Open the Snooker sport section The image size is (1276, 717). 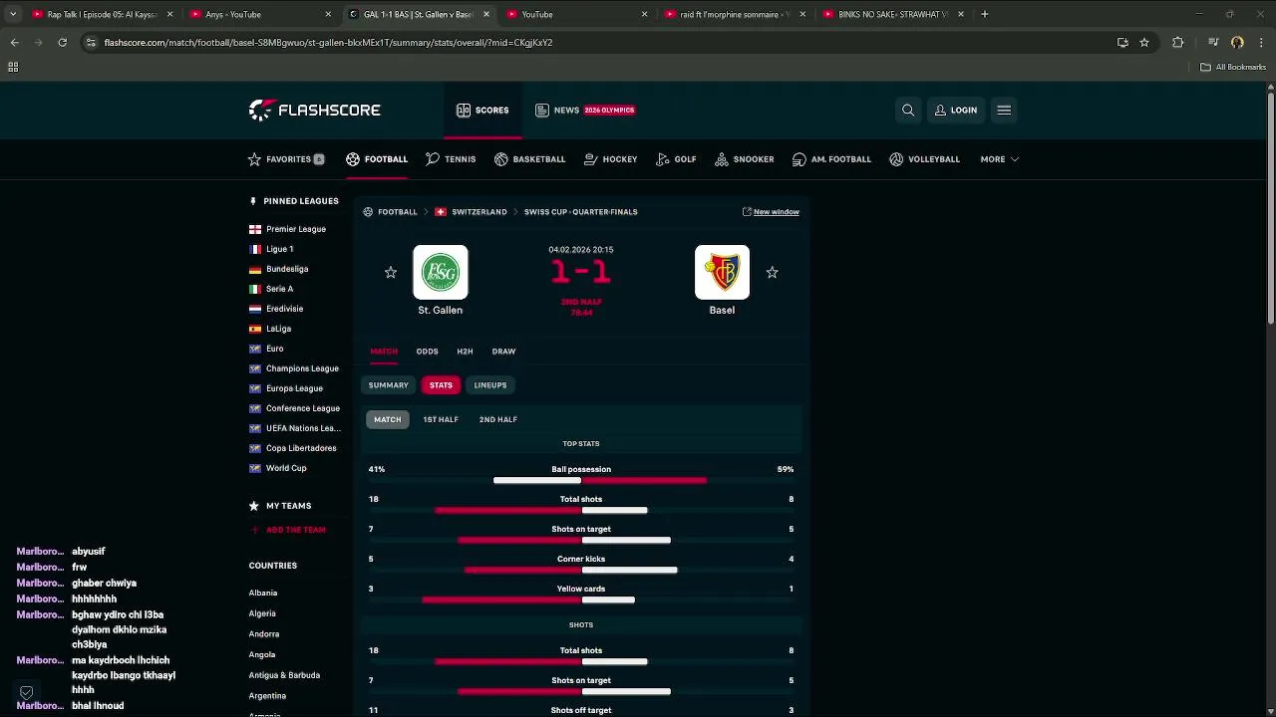click(x=745, y=159)
